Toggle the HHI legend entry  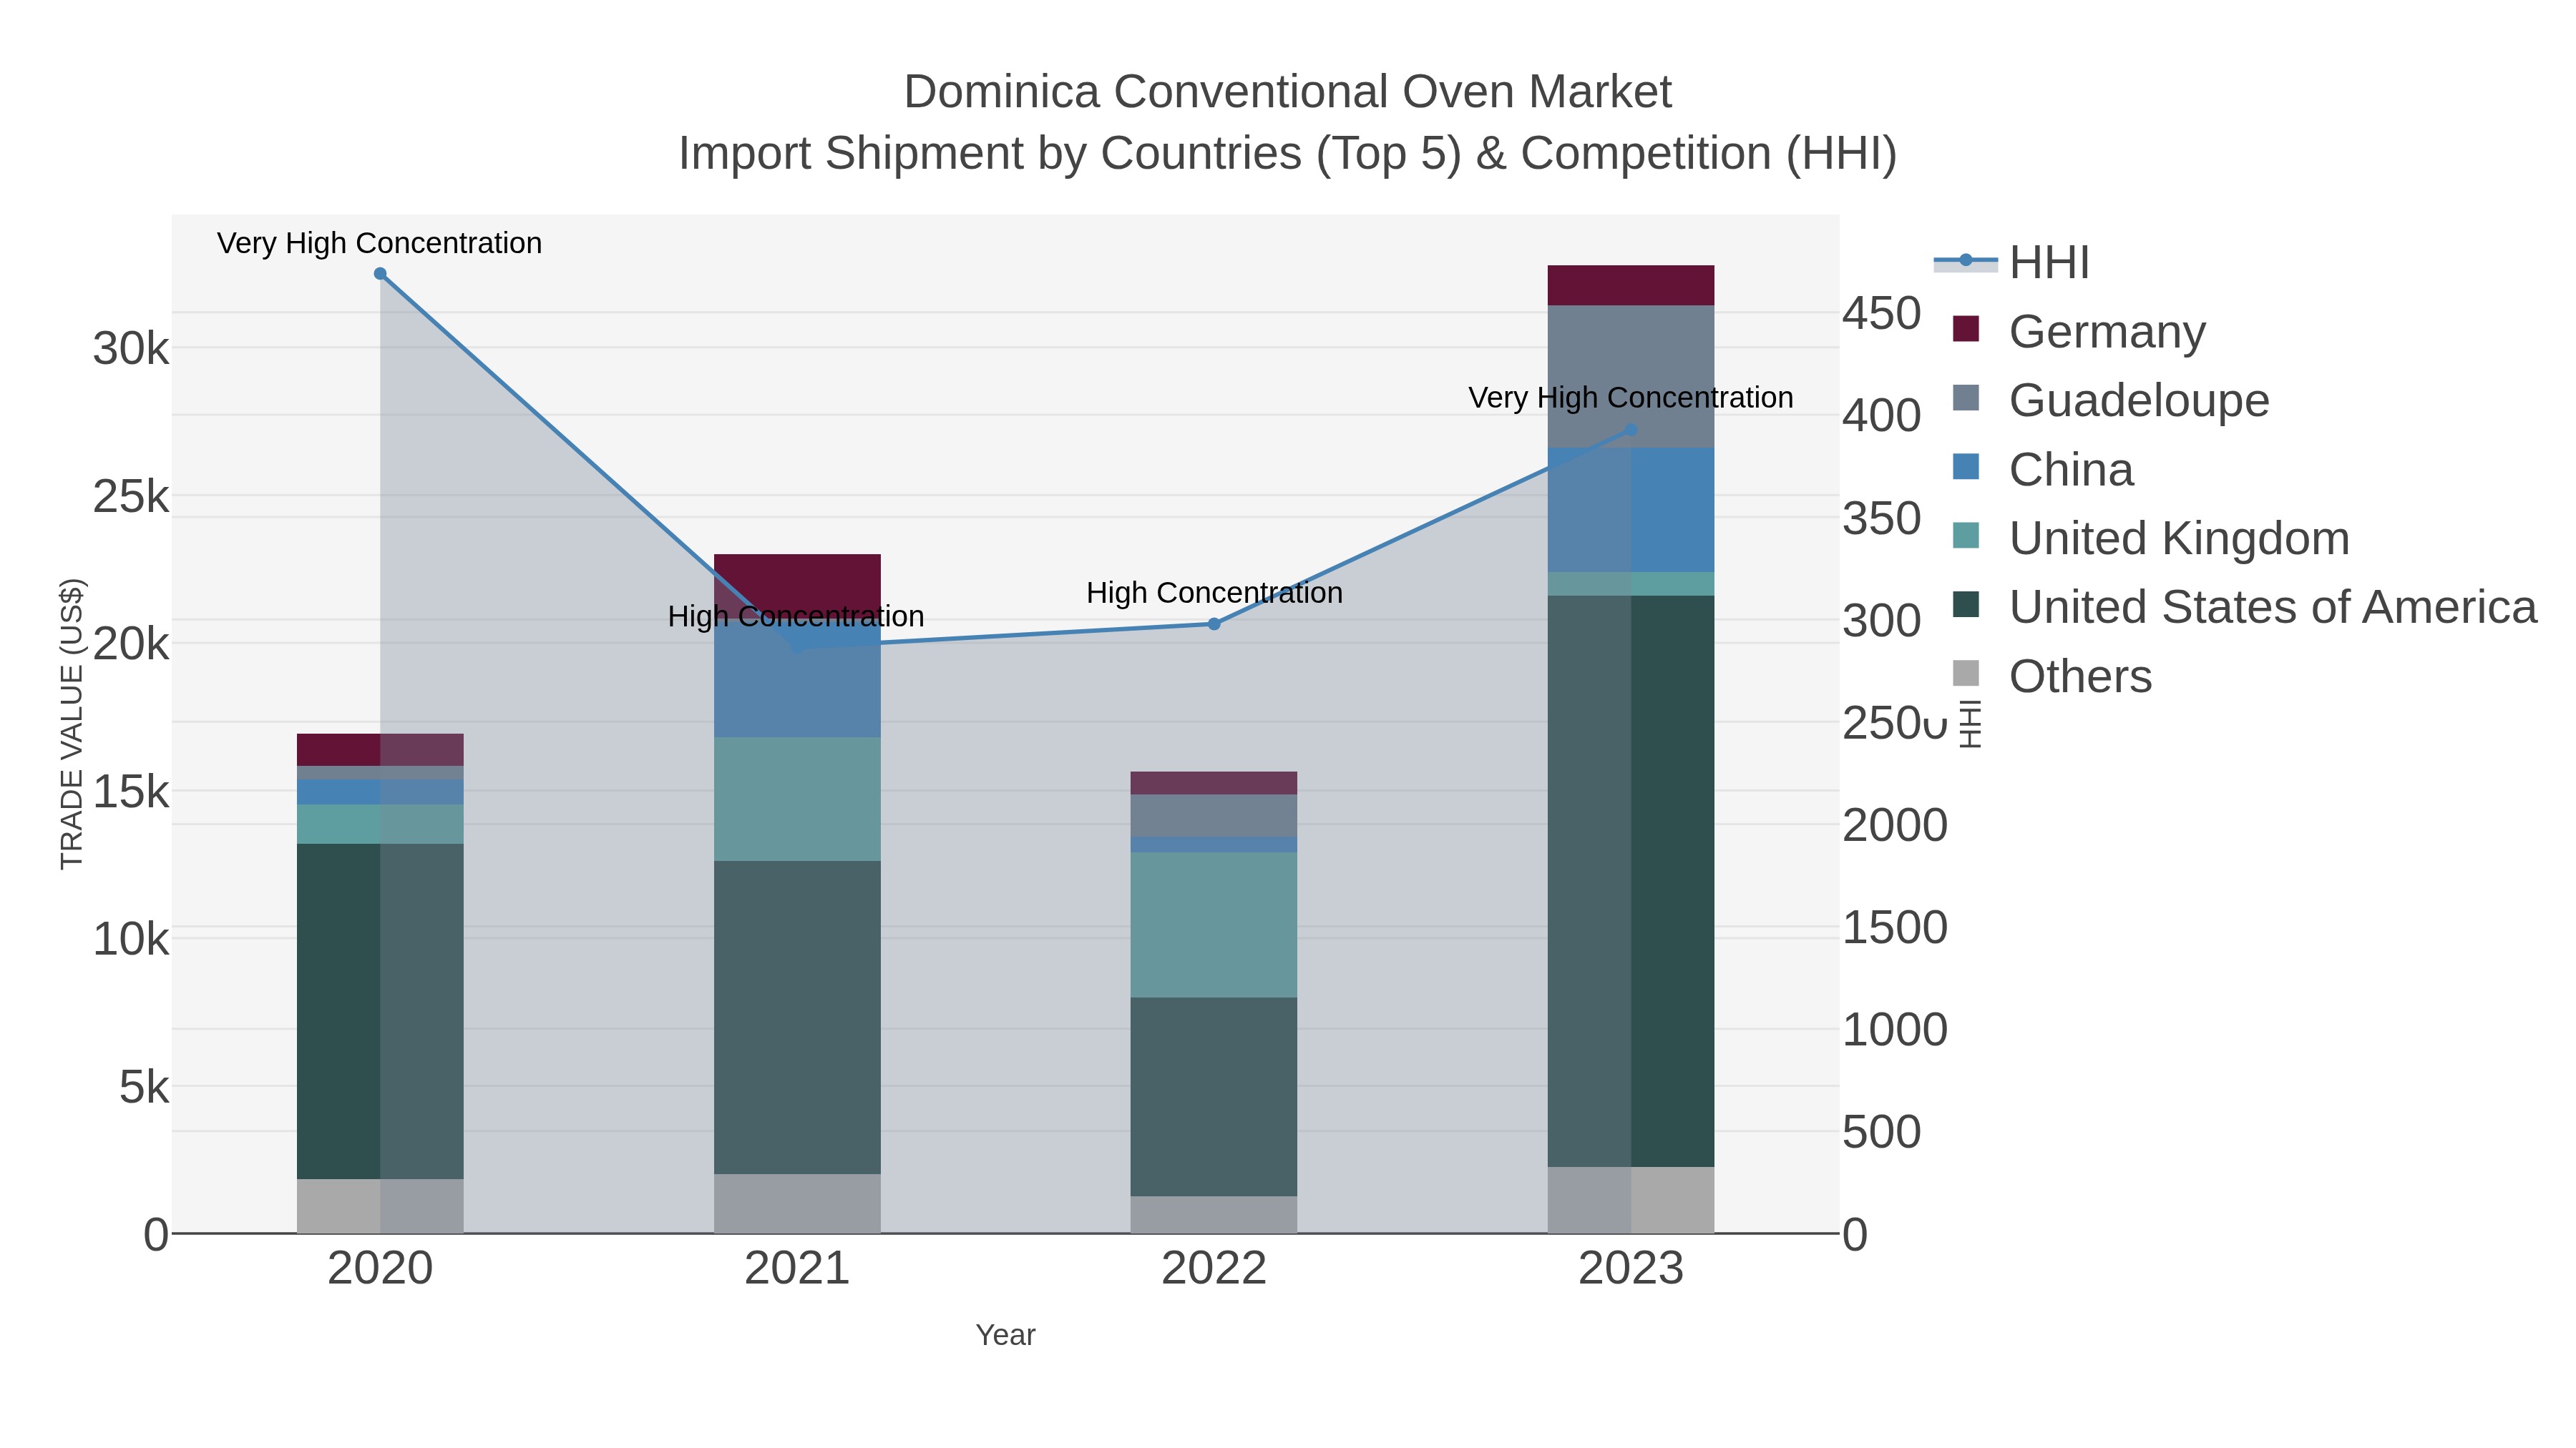2012,263
